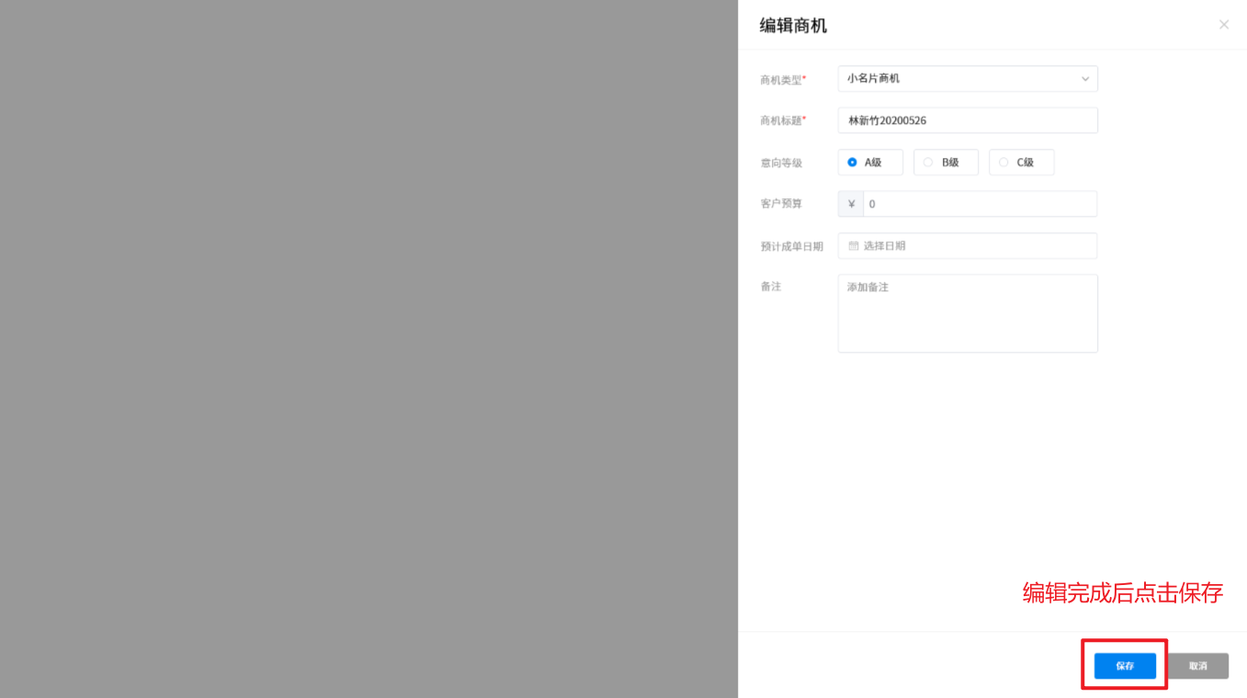1247x698 pixels.
Task: Click the 商机类型 field label
Action: point(781,80)
